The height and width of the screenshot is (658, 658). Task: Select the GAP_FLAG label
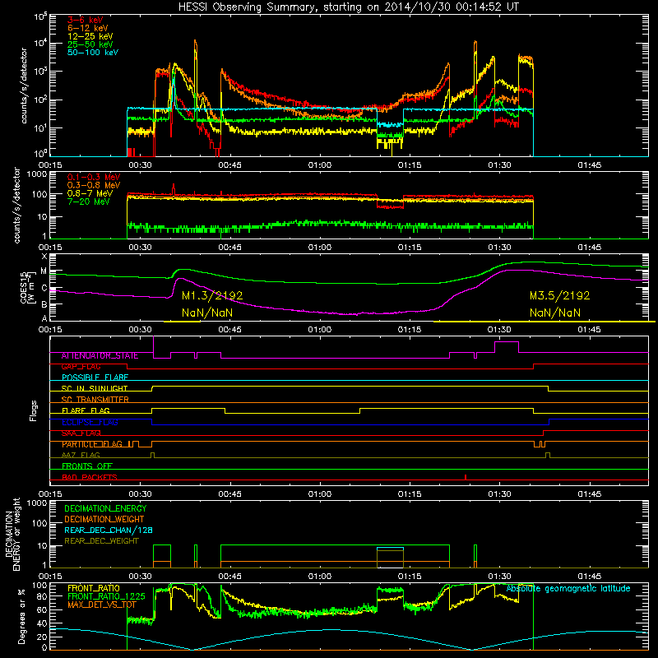(x=81, y=366)
